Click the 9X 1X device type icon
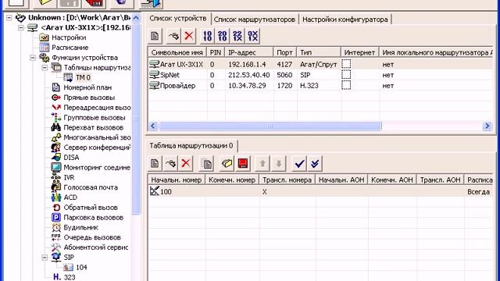The width and height of the screenshot is (500, 281). (252, 36)
